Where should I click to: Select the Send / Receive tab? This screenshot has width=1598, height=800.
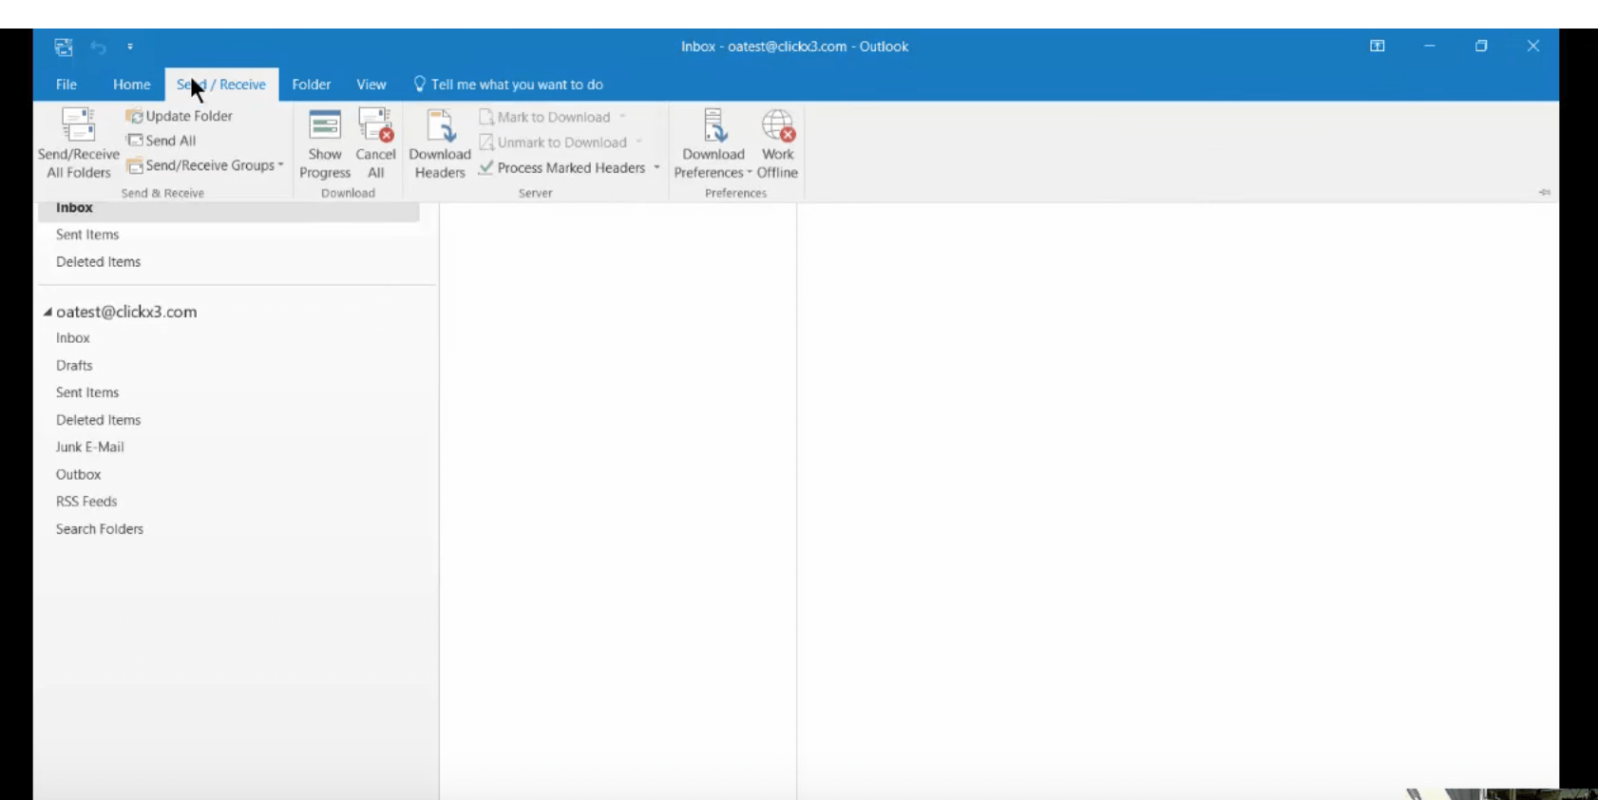pos(221,85)
